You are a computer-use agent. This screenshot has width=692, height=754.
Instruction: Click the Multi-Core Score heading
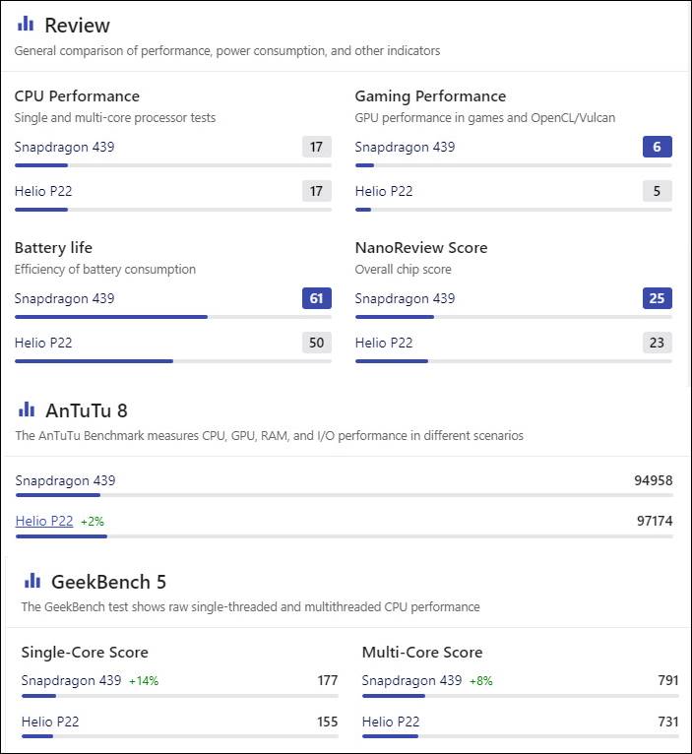pyautogui.click(x=422, y=652)
